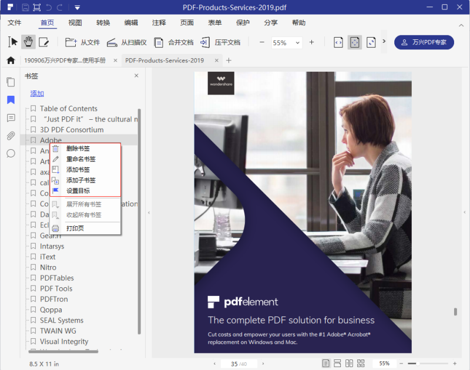The image size is (470, 370).
Task: Open the page thumbnails panel
Action: click(11, 82)
